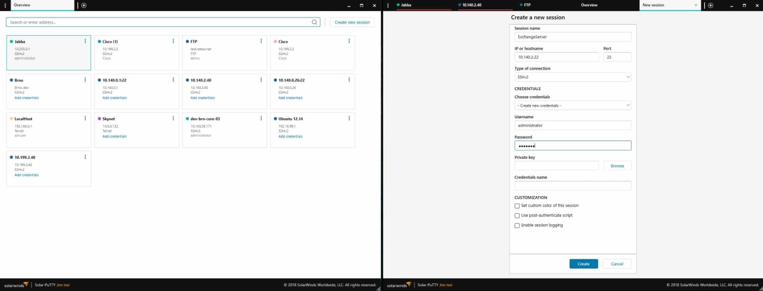Check Use post-authenticate script
Image resolution: width=763 pixels, height=291 pixels.
click(x=517, y=215)
